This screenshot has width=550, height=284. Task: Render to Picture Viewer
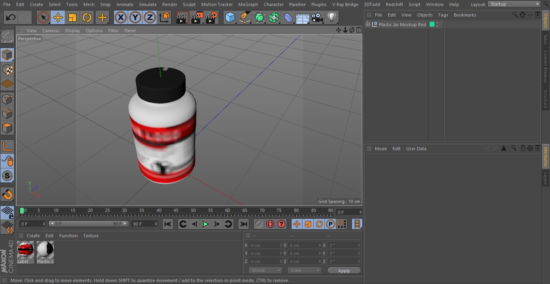pos(197,18)
